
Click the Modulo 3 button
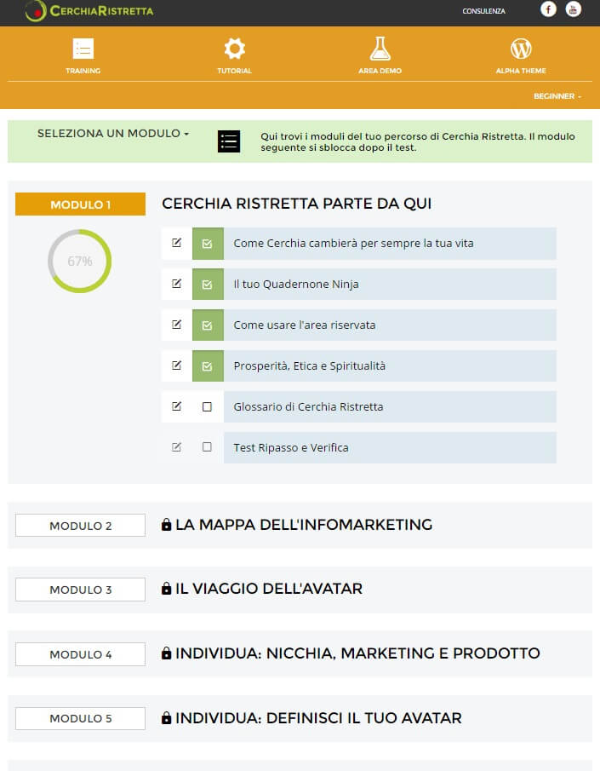[x=81, y=590]
